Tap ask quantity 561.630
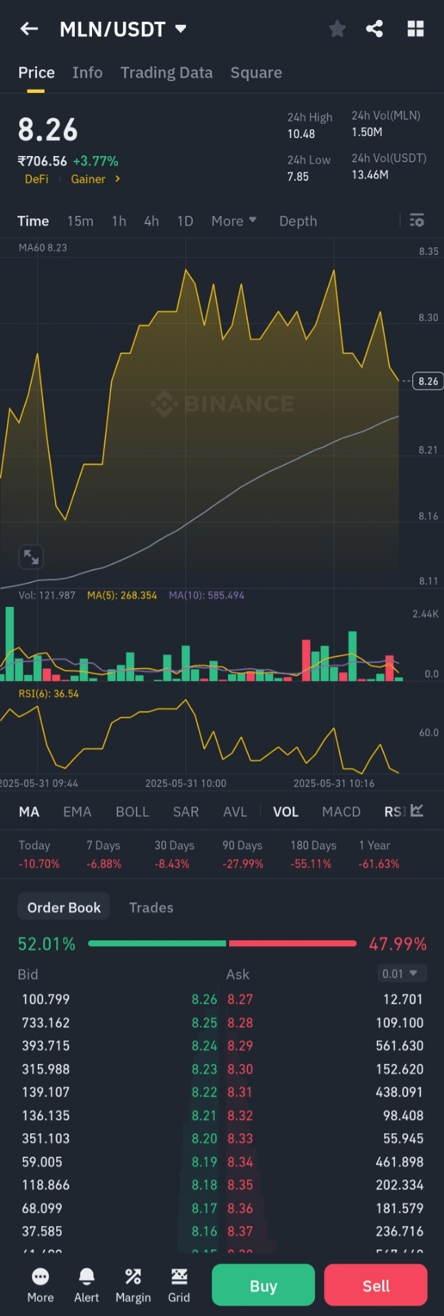 click(x=399, y=1045)
